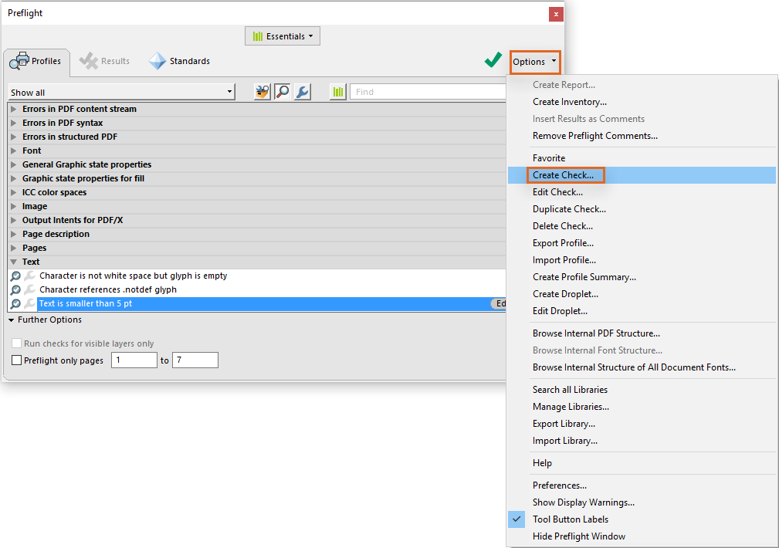Choose 'Create Check...' from Options menu
This screenshot has height=548, width=779.
(x=565, y=175)
